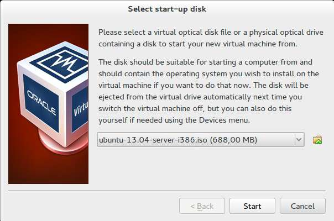Go to previous step with Back button
Screen dimensions: 334x221
(x=202, y=206)
